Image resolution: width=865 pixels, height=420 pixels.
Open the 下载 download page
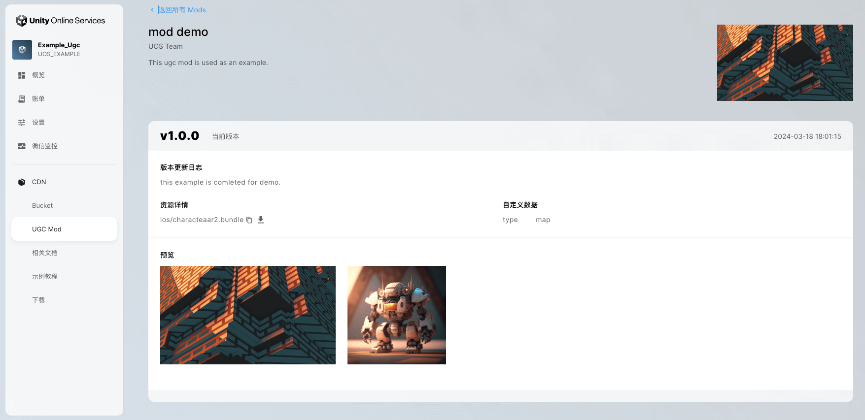pos(38,300)
